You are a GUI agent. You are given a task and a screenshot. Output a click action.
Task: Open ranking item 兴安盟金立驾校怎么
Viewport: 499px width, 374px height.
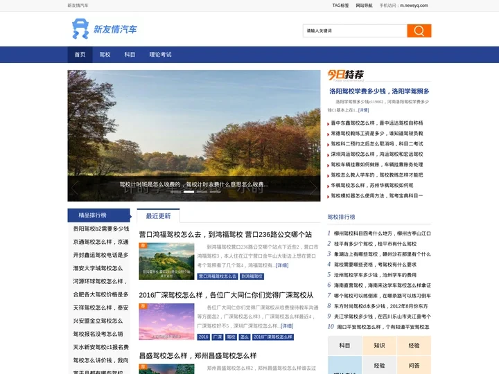pos(98,321)
